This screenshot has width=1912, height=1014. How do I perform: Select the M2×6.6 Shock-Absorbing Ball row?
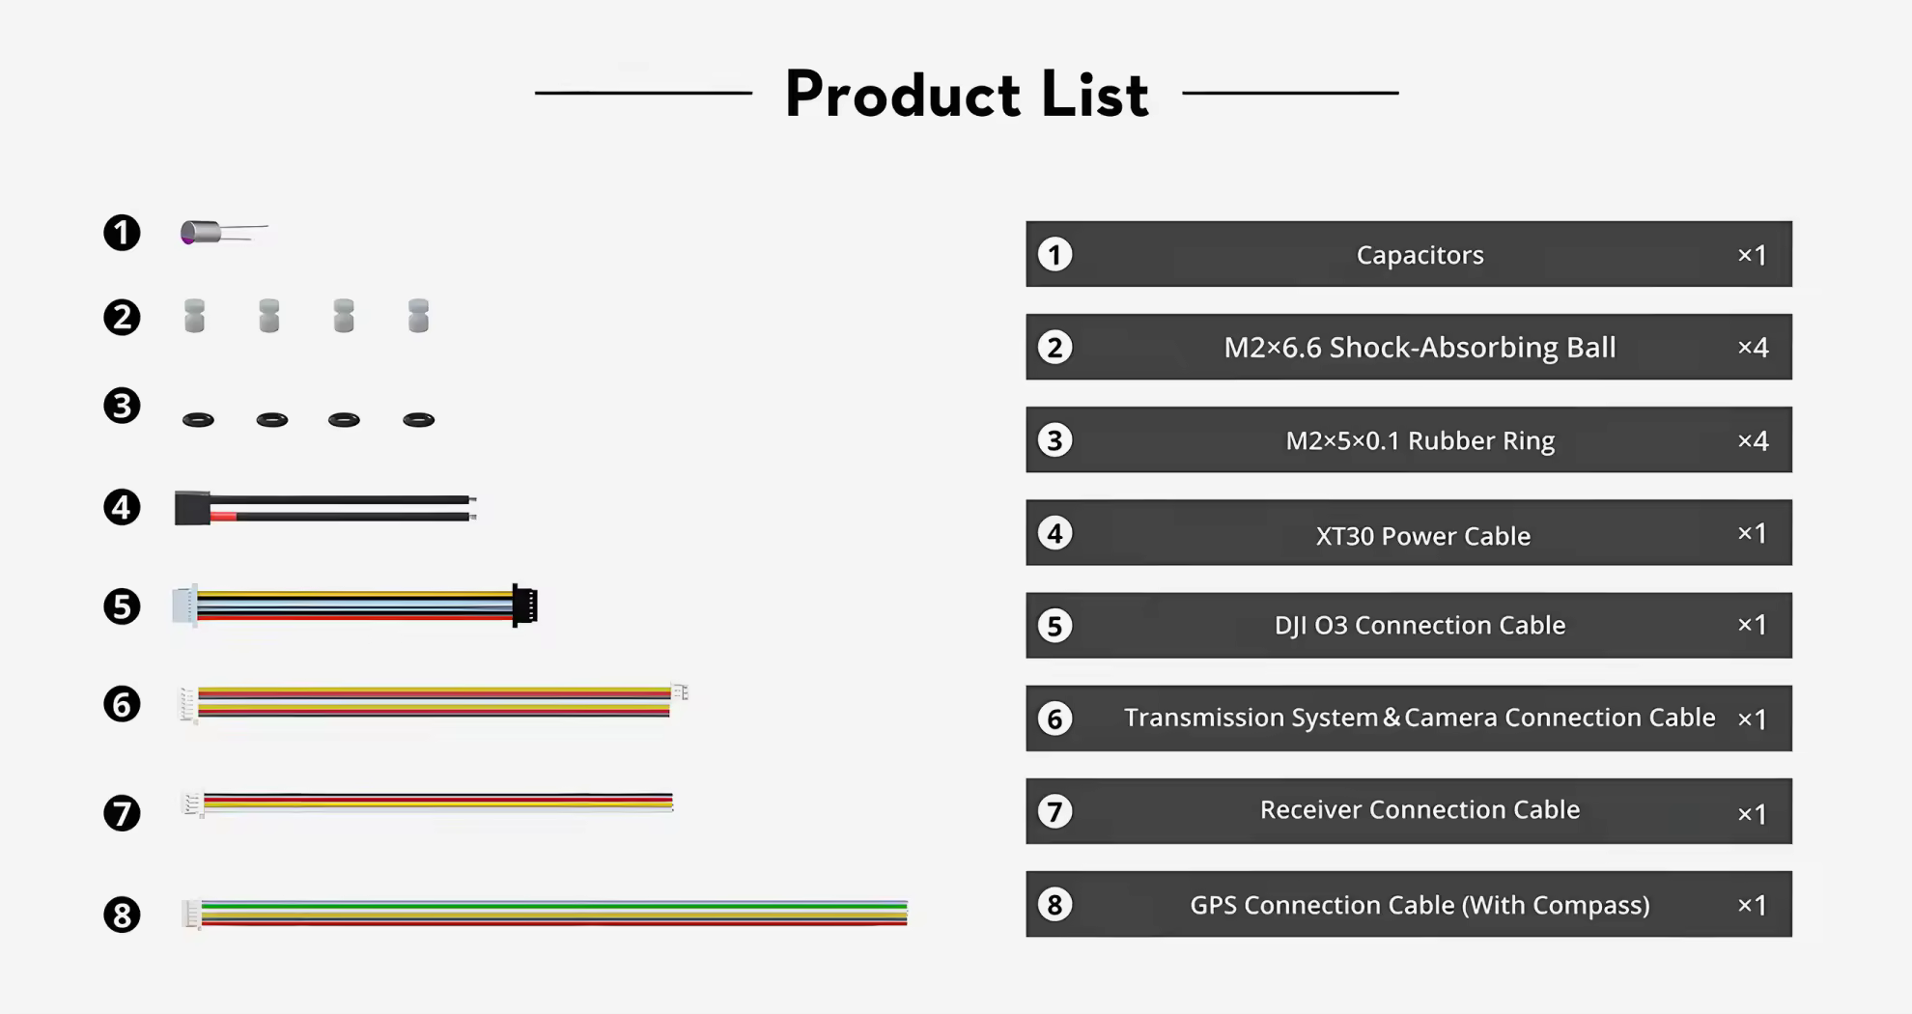(1409, 347)
